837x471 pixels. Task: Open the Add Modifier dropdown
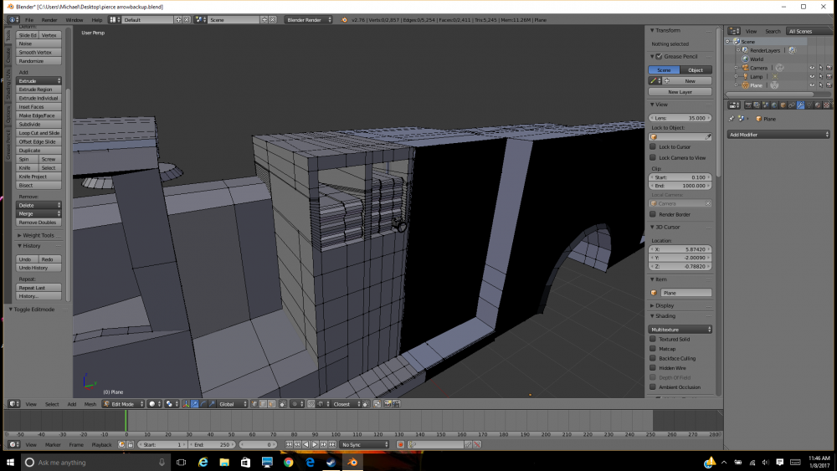coord(778,135)
